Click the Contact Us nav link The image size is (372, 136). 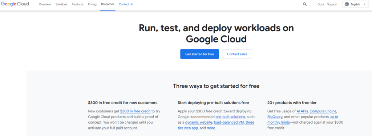pyautogui.click(x=126, y=4)
